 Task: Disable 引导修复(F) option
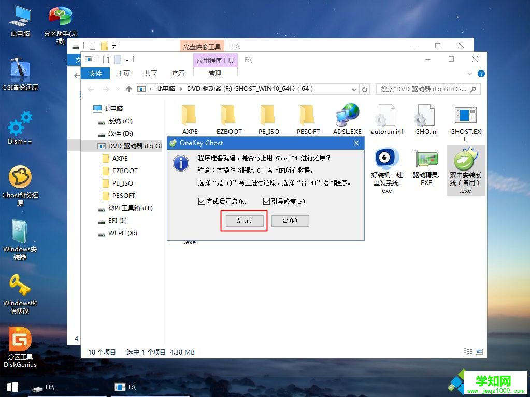[266, 202]
